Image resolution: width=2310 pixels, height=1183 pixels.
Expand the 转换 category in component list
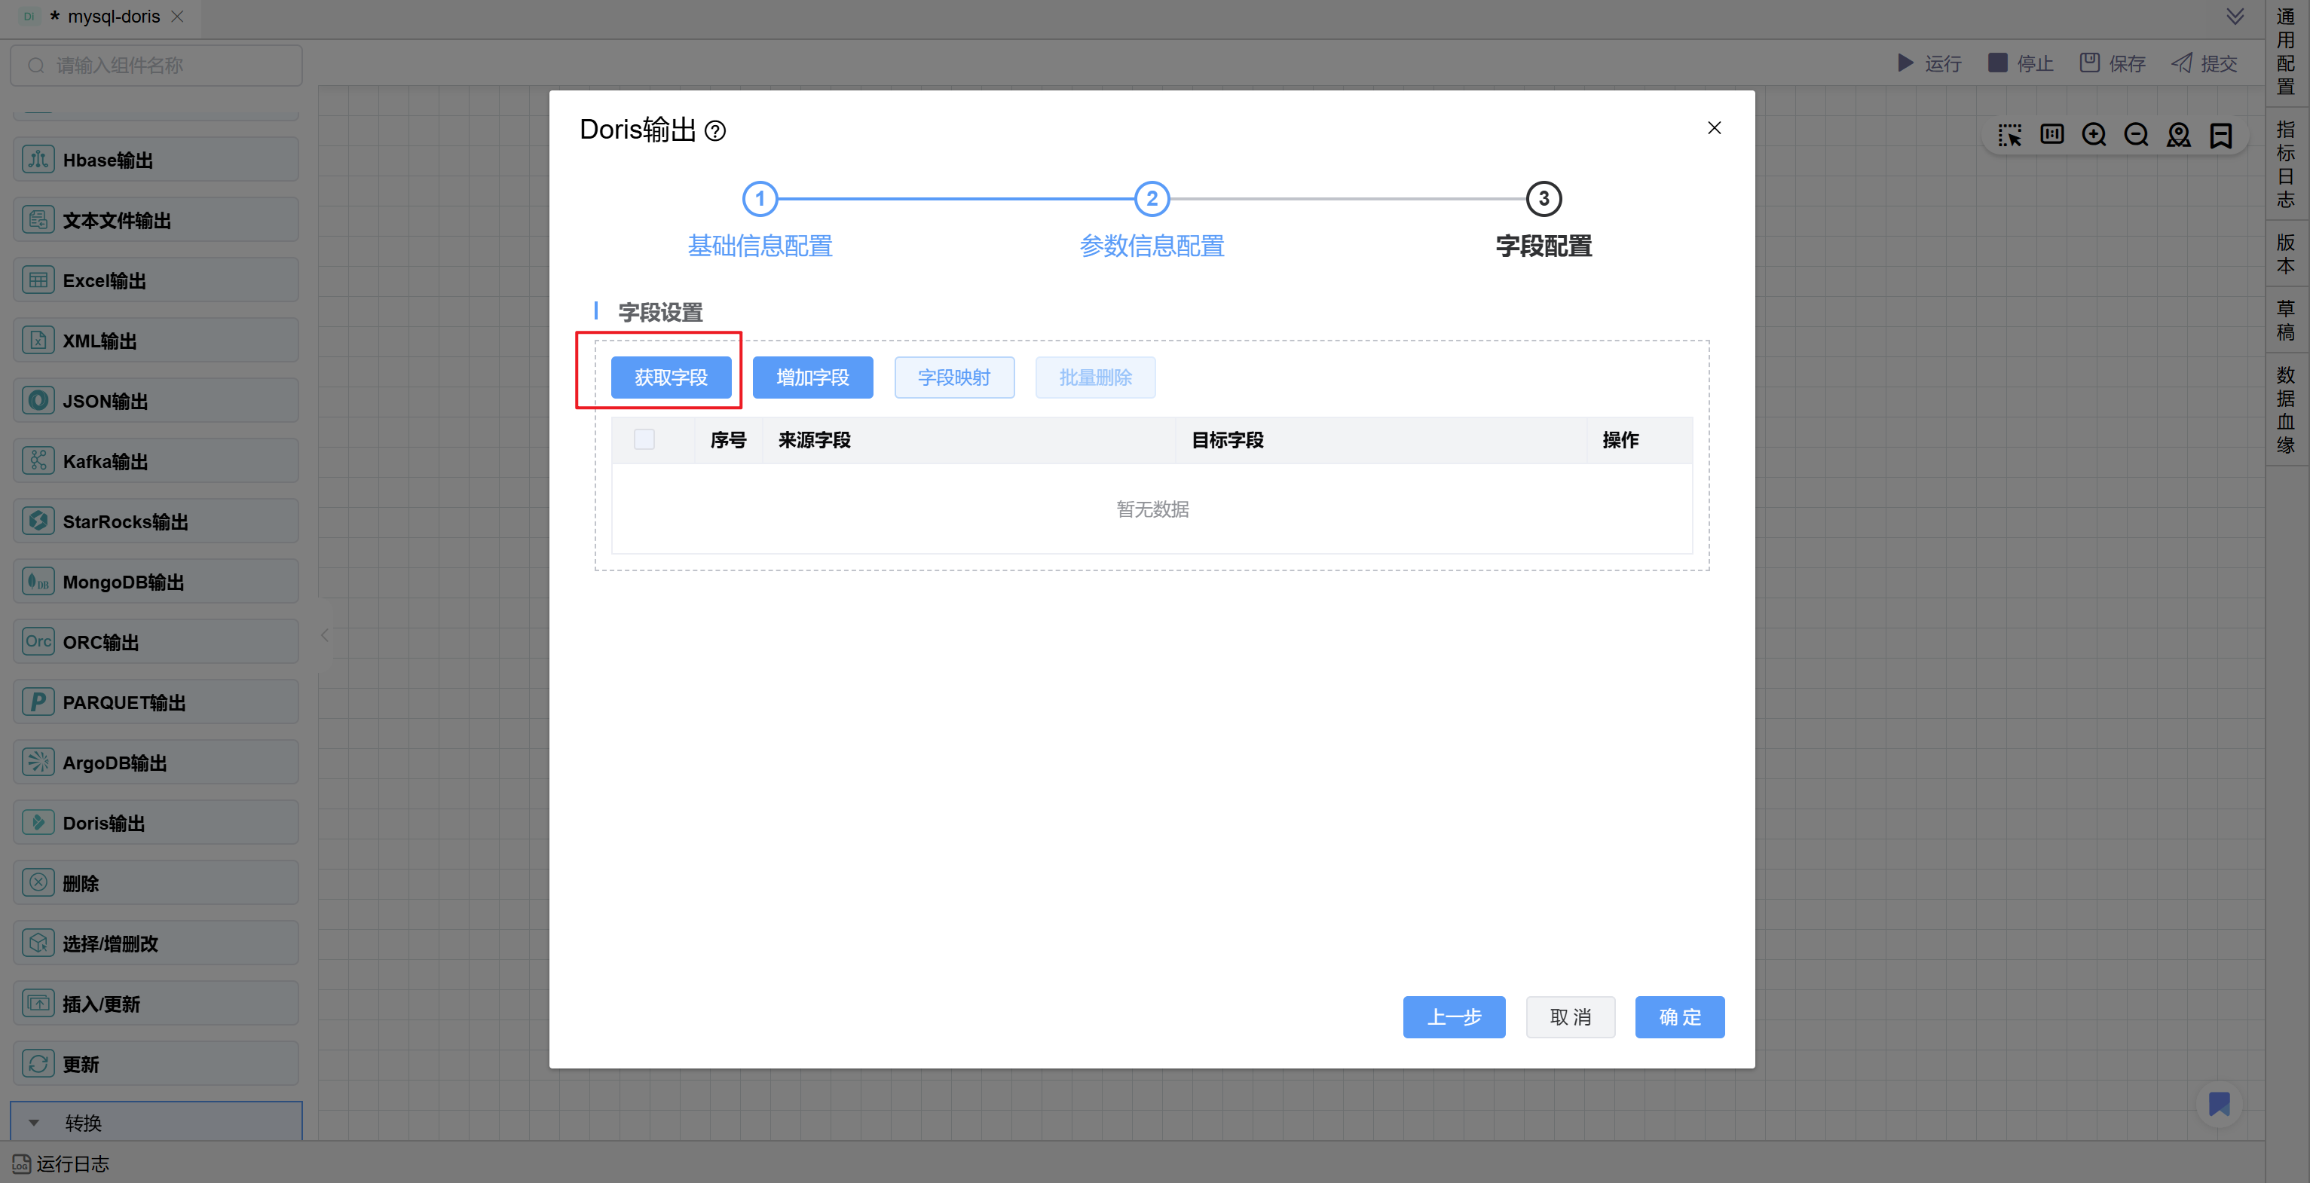tap(34, 1122)
